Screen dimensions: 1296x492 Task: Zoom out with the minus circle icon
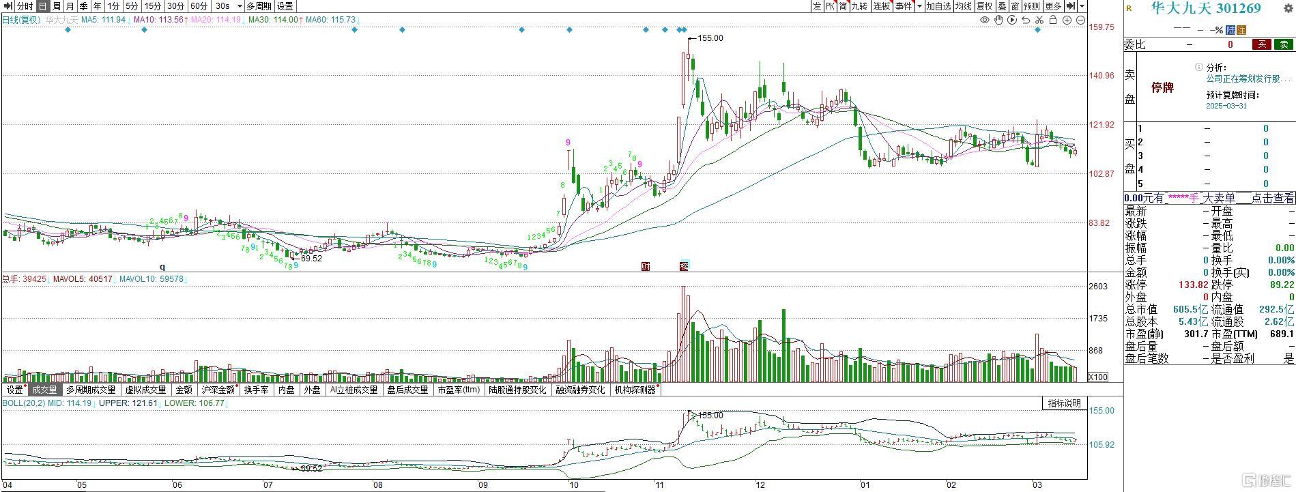(1080, 20)
